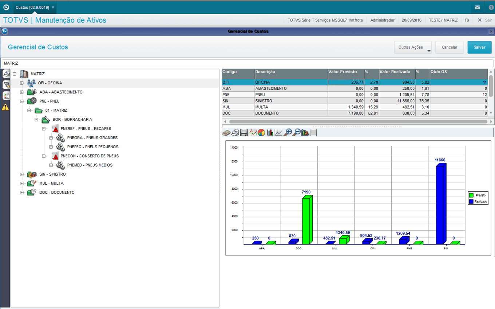Select the PNECON - CONSERTO DE PNEUS item
This screenshot has width=495, height=309.
(x=90, y=156)
